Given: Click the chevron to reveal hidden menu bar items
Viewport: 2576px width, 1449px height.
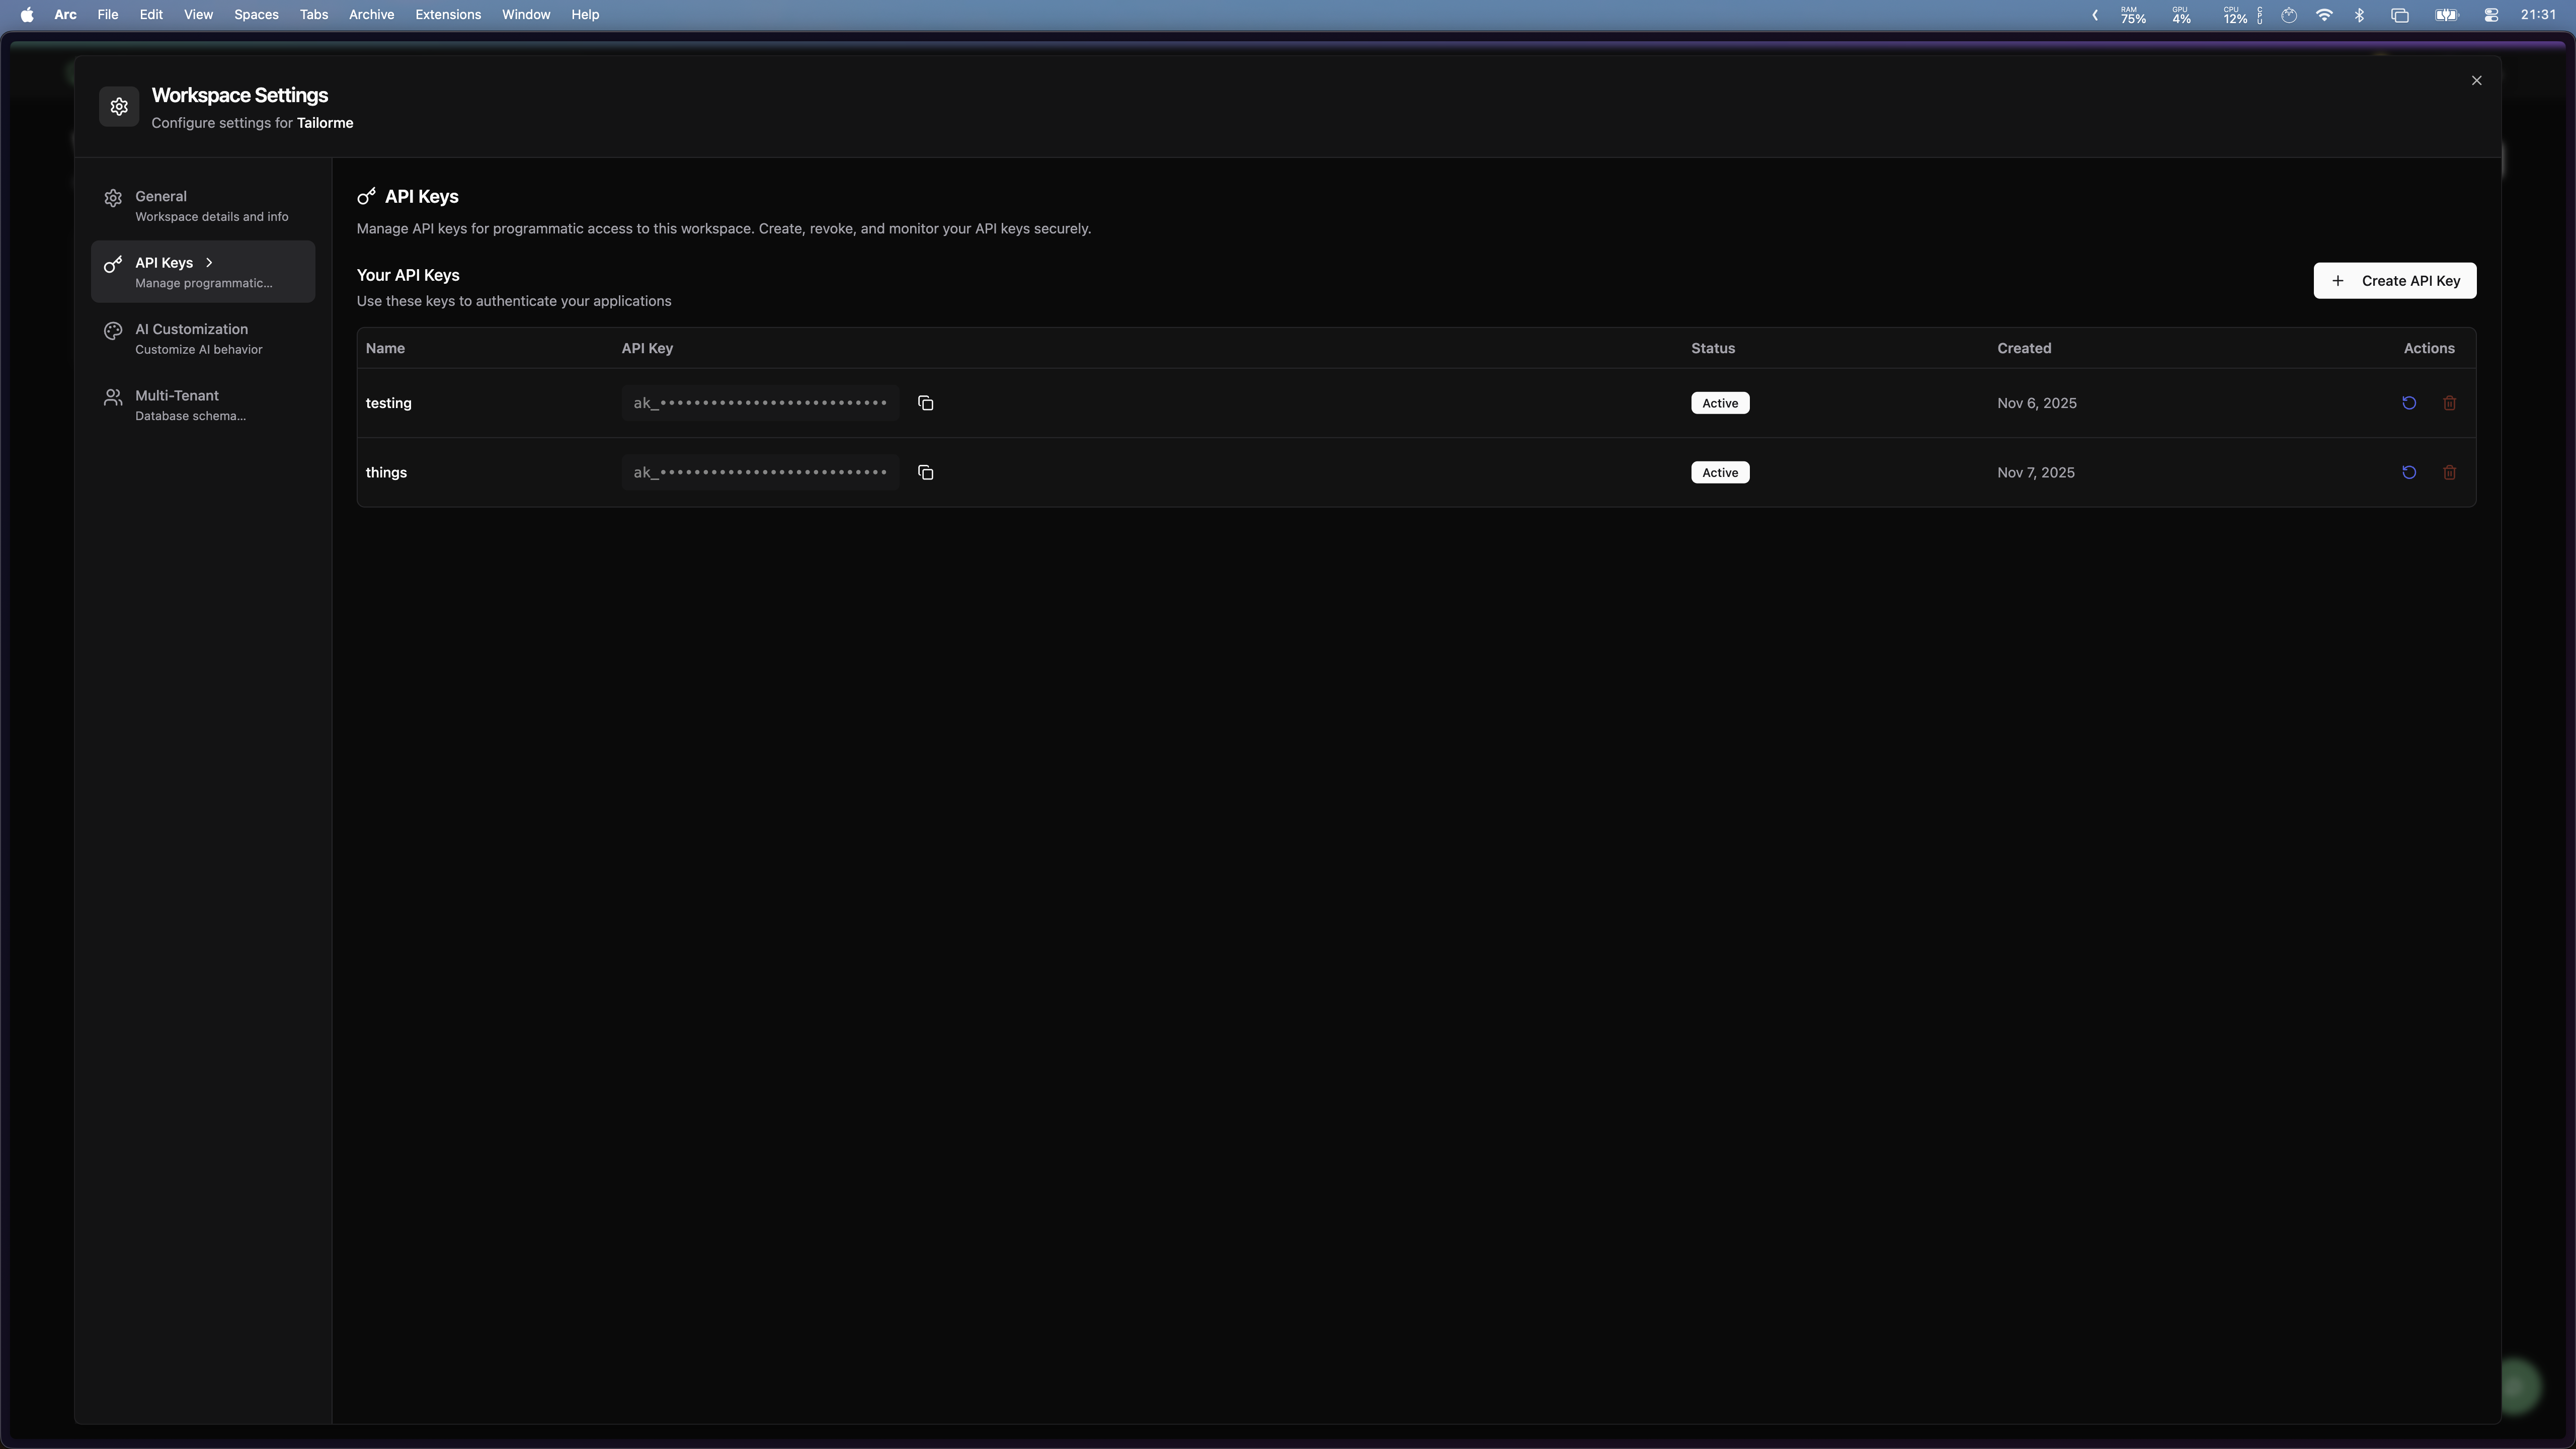Looking at the screenshot, I should [2094, 15].
